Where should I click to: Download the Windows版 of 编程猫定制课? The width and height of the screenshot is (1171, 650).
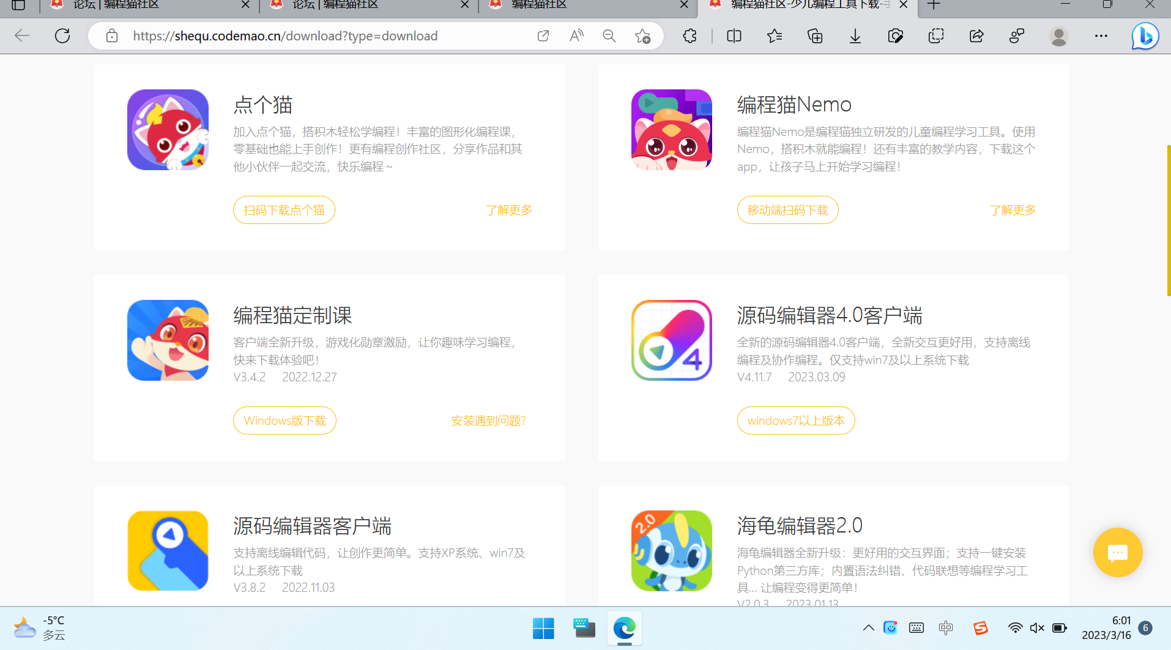click(x=284, y=420)
